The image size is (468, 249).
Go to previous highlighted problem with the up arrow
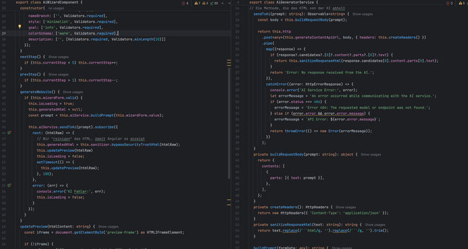tap(223, 3)
